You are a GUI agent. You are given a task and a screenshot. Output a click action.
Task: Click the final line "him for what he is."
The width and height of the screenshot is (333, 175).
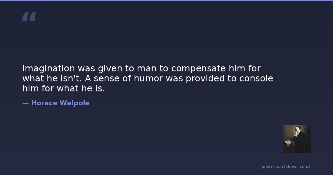(x=64, y=89)
